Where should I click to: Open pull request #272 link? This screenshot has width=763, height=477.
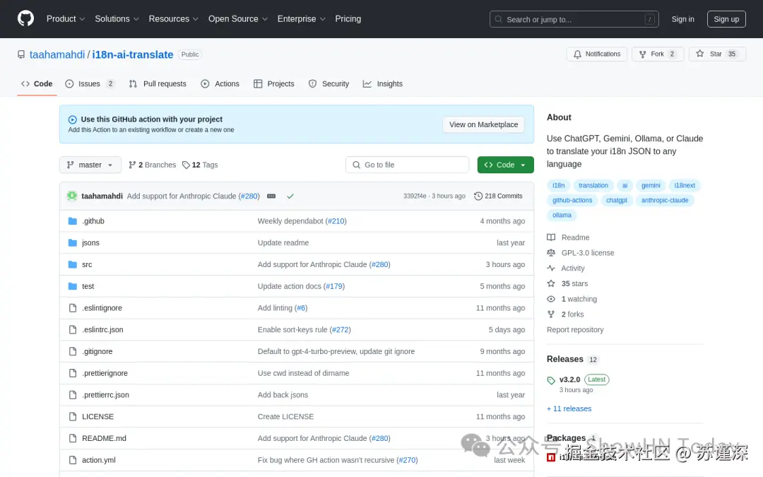(x=340, y=329)
